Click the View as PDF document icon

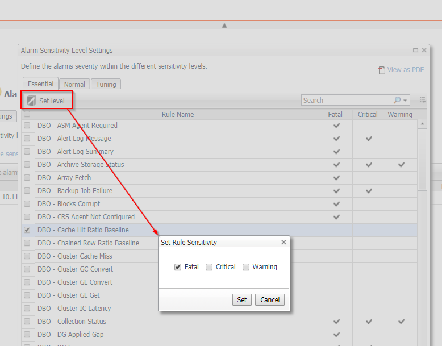click(382, 70)
